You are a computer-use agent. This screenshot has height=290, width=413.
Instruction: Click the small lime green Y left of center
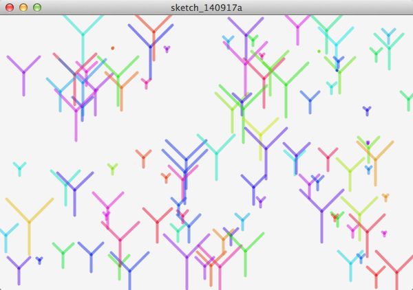tap(112, 168)
